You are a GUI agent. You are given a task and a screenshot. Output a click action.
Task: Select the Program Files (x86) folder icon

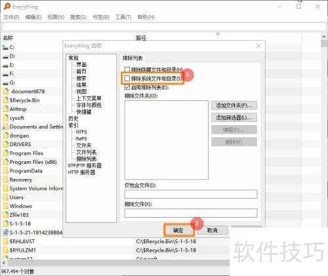(6, 162)
